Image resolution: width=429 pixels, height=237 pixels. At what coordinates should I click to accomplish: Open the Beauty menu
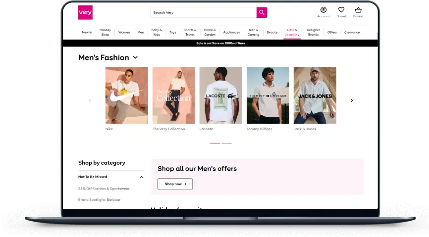[272, 32]
